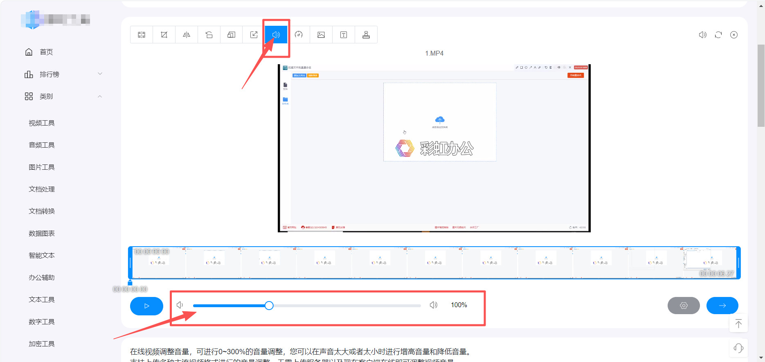The image size is (765, 362).
Task: Click the home icon beside 首页
Action: pyautogui.click(x=29, y=52)
